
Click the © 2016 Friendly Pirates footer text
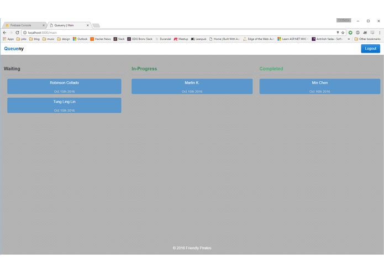click(192, 248)
